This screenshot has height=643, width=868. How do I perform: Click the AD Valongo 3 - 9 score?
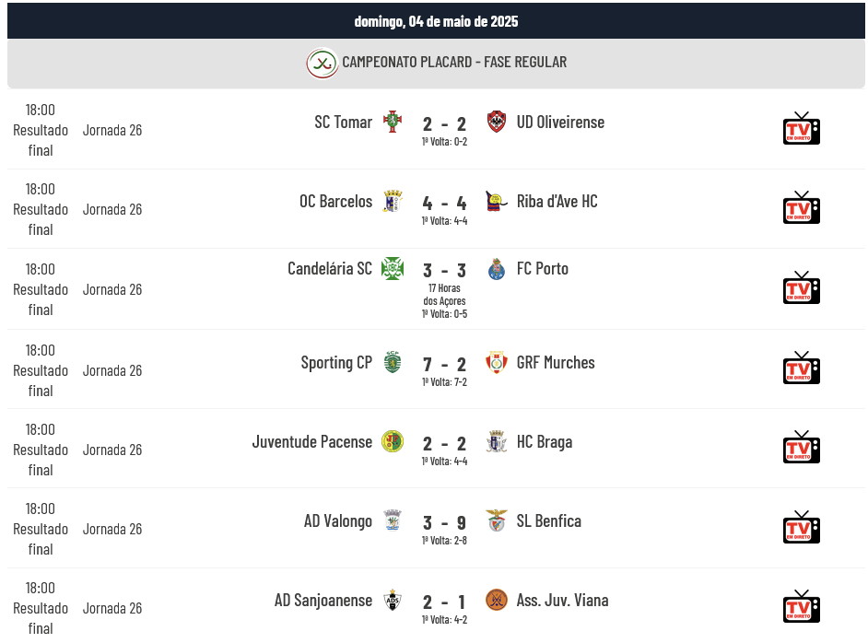click(444, 523)
